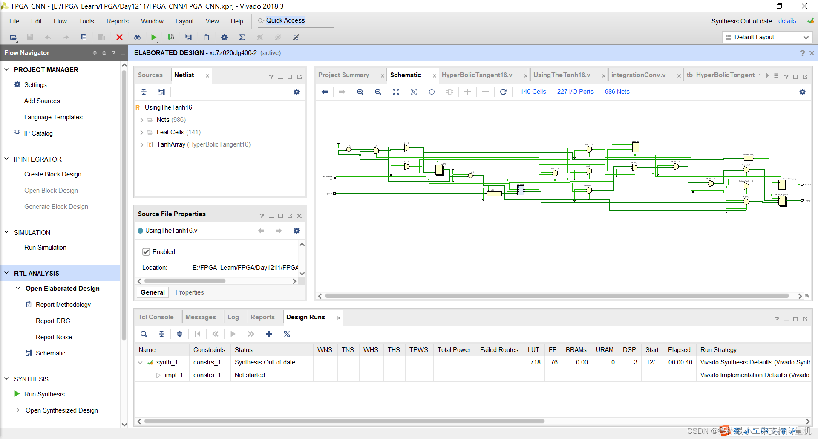Click the green Run Synthesis toolbar arrow
Image resolution: width=818 pixels, height=439 pixels.
click(x=153, y=38)
